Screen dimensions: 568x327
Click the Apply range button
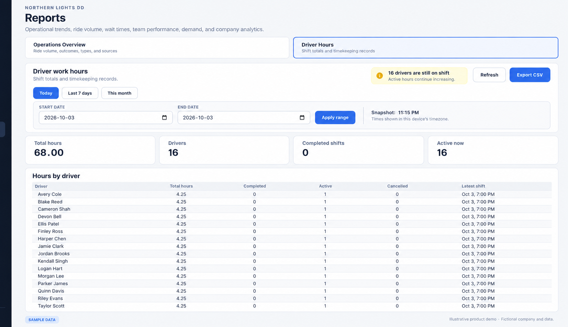click(335, 118)
